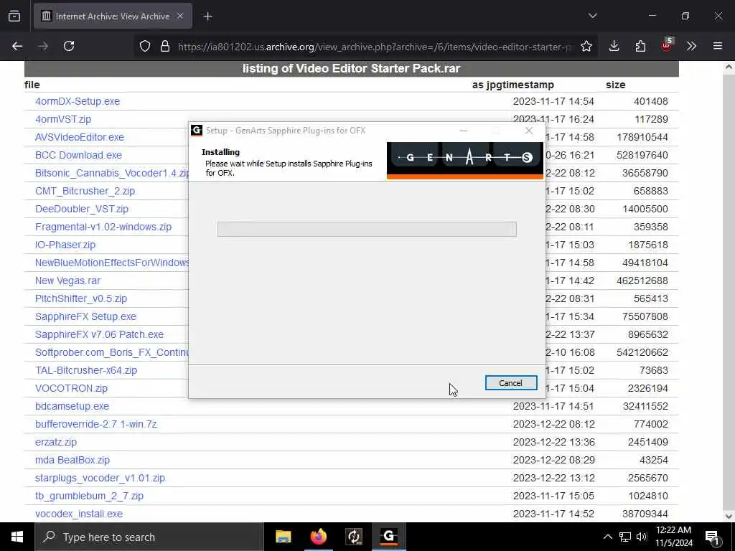View site security padlock info

(164, 46)
